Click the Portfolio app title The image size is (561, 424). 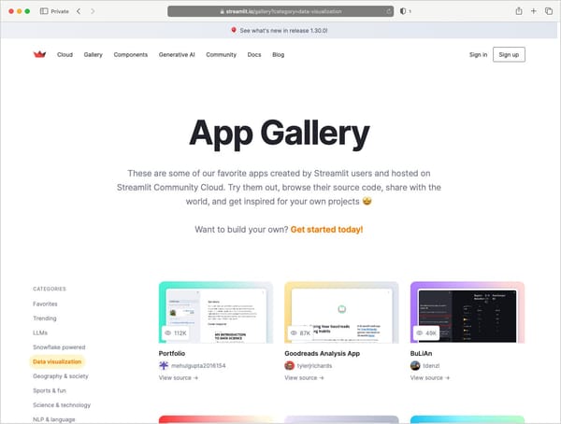(172, 353)
